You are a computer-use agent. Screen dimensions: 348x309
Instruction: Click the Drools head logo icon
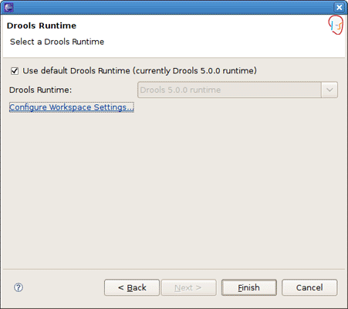pos(336,25)
